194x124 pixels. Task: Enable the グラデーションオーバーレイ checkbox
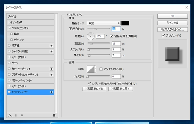(x=9, y=74)
